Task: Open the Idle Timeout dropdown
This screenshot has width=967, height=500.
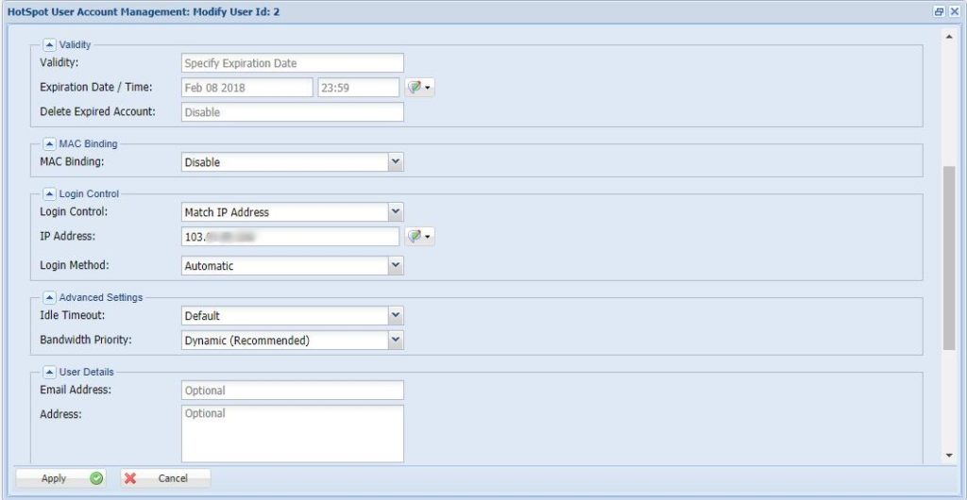Action: [396, 316]
